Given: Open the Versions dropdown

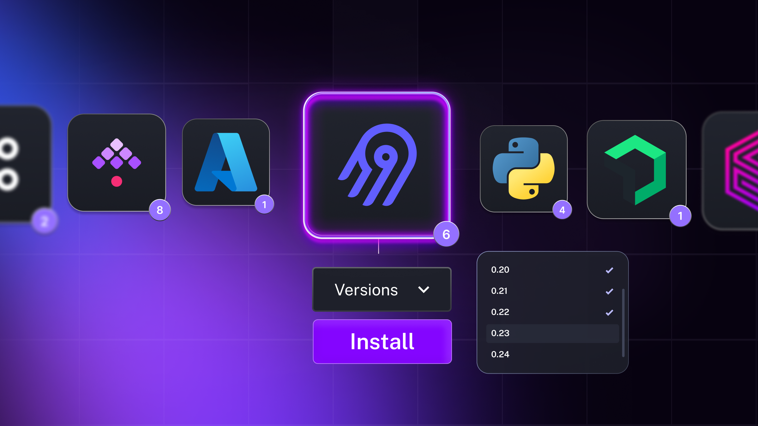Looking at the screenshot, I should (382, 289).
